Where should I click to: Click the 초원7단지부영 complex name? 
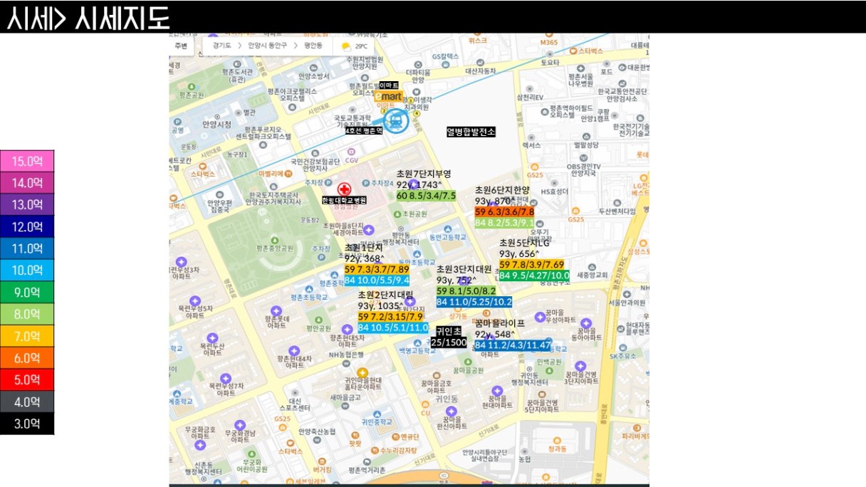pos(424,174)
